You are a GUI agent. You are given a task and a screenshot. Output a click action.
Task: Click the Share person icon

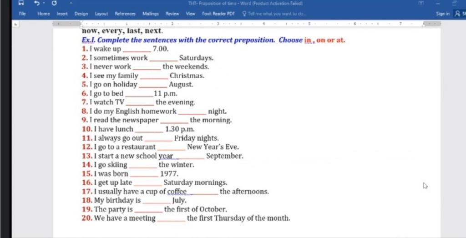point(457,14)
